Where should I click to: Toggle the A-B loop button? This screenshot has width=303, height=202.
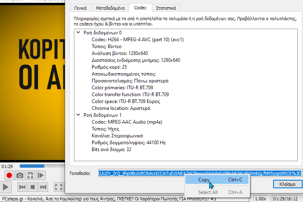(x=30, y=175)
